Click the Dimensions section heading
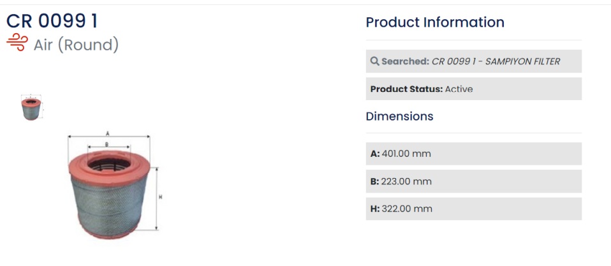Screen dimensions: 611x266 tap(399, 116)
